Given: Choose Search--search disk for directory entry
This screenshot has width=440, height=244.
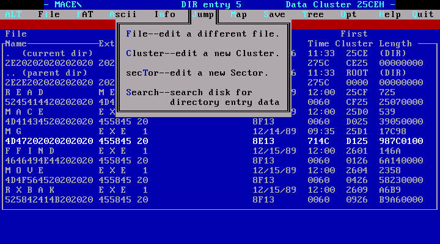Looking at the screenshot, I should (203, 97).
